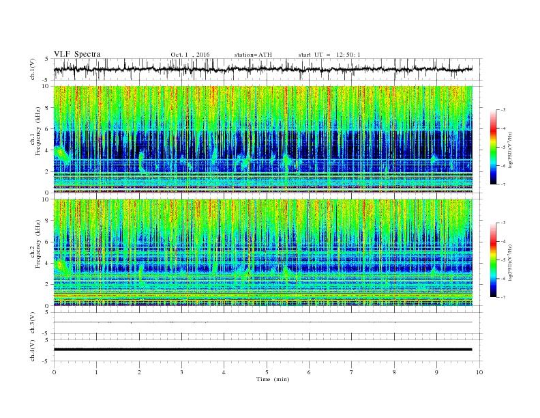Click the time axis tick label "3"
Image resolution: width=540 pixels, height=418 pixels.
point(181,372)
